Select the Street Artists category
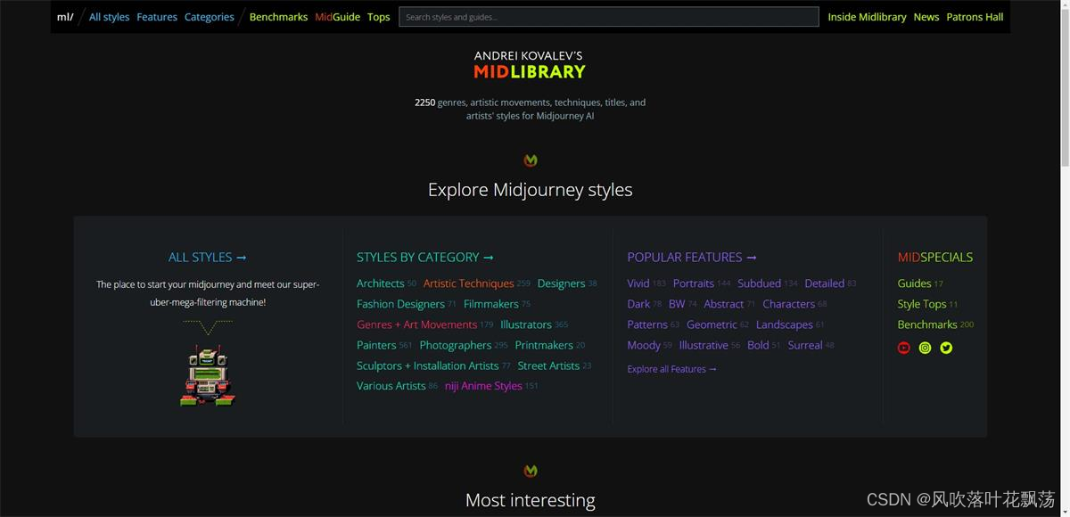The image size is (1070, 517). (x=548, y=365)
